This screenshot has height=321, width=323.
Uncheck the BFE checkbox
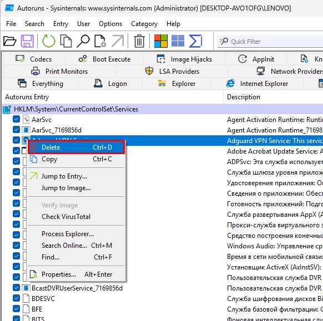point(16,308)
